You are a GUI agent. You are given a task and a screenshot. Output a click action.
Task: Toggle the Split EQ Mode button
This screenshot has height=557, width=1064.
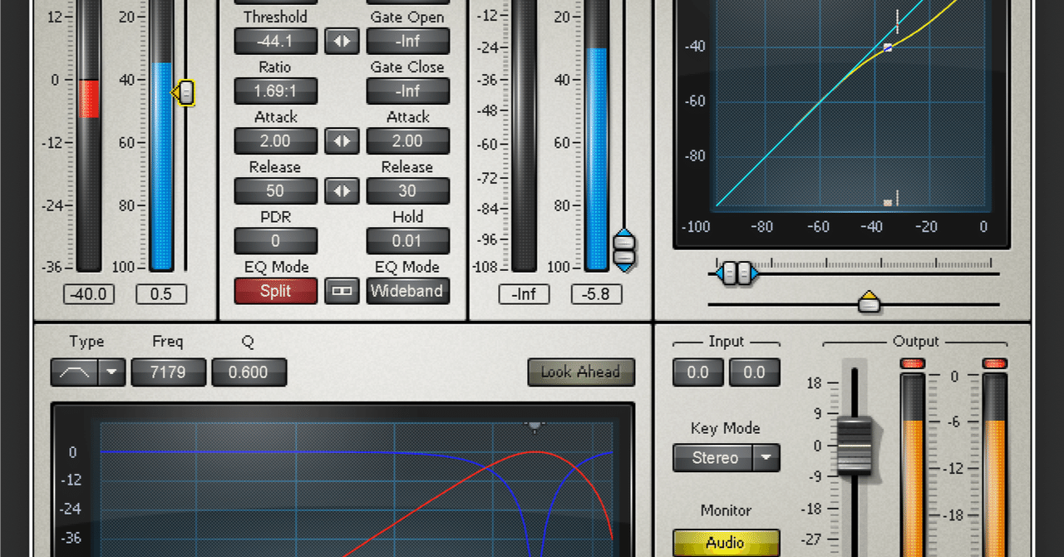pyautogui.click(x=275, y=291)
